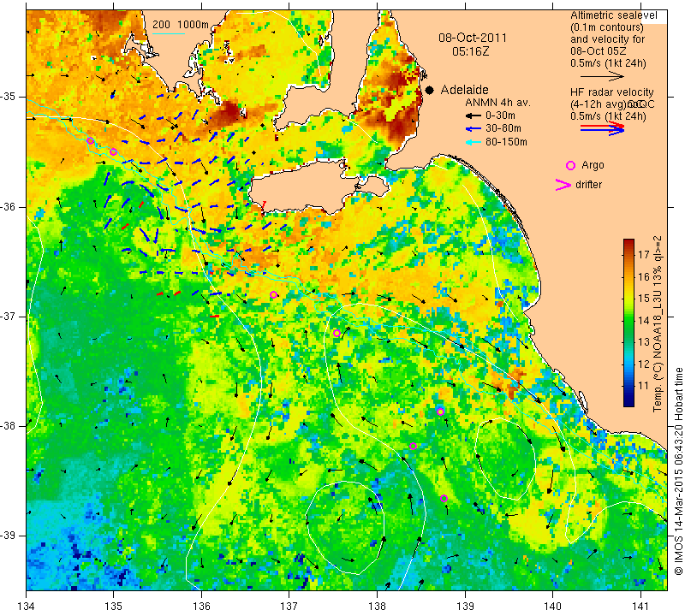
Task: Click the cyan 80-150m legend arrow
Action: pos(473,142)
